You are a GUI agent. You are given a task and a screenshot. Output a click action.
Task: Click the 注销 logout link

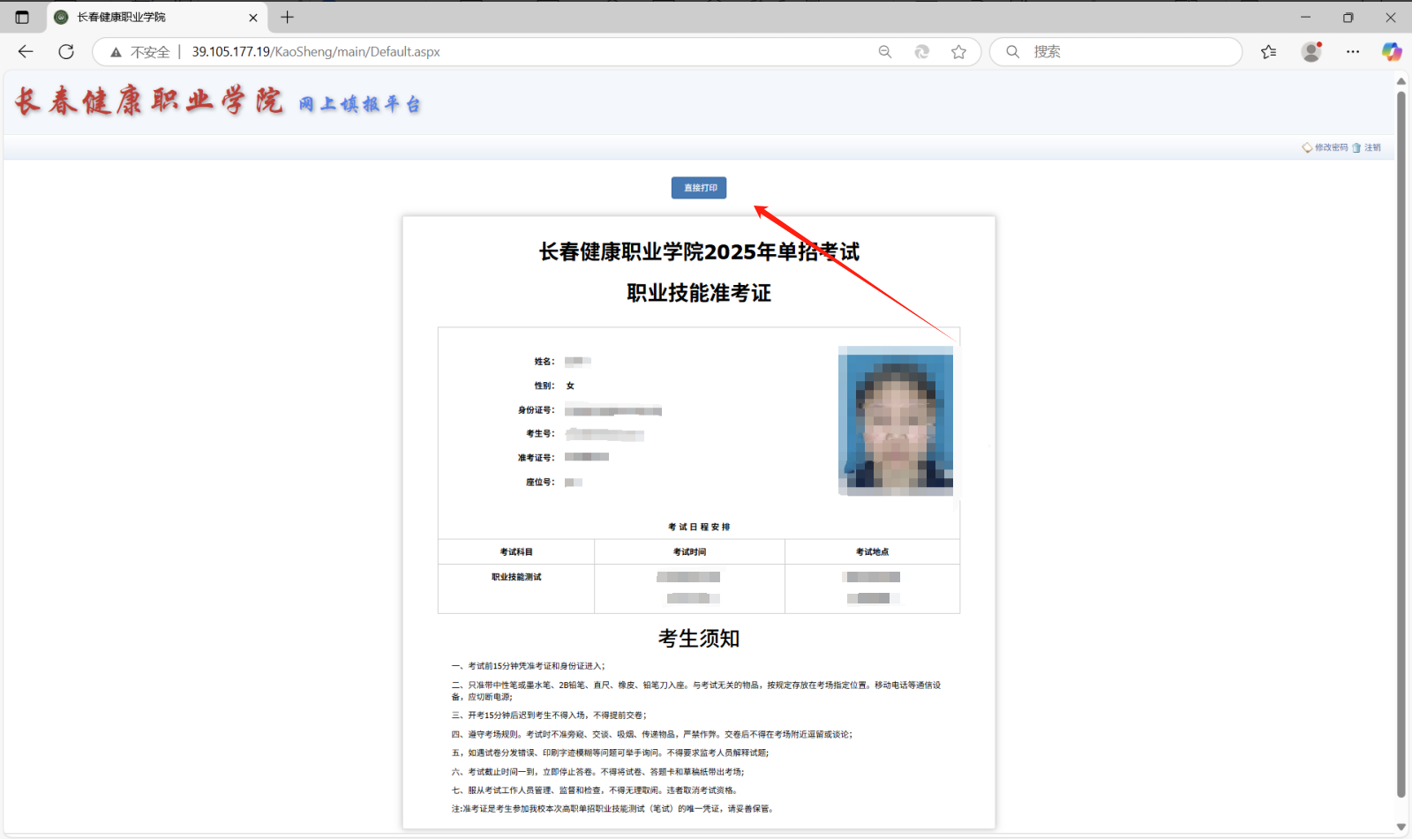1371,147
